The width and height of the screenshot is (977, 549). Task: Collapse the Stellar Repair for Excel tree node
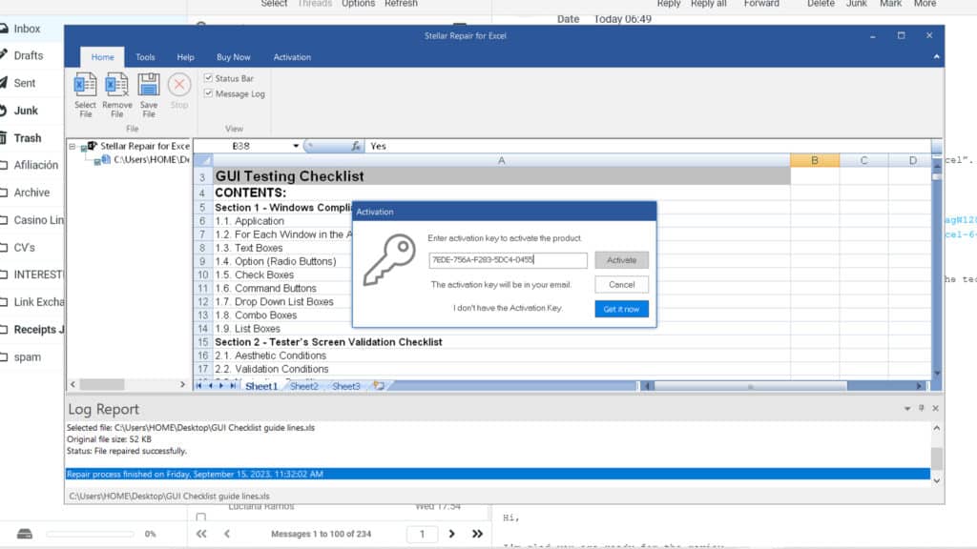point(73,146)
